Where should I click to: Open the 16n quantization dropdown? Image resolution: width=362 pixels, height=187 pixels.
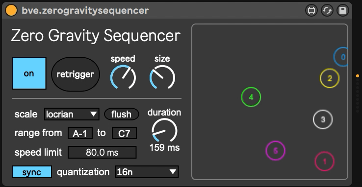pyautogui.click(x=147, y=172)
